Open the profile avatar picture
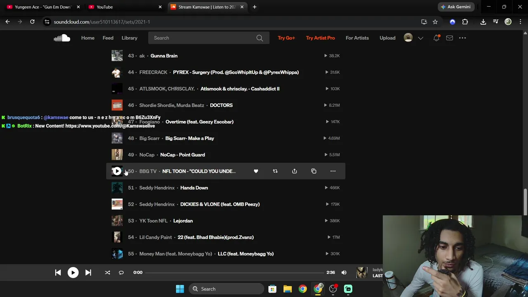Screen dimensions: 528x297 pos(408,38)
